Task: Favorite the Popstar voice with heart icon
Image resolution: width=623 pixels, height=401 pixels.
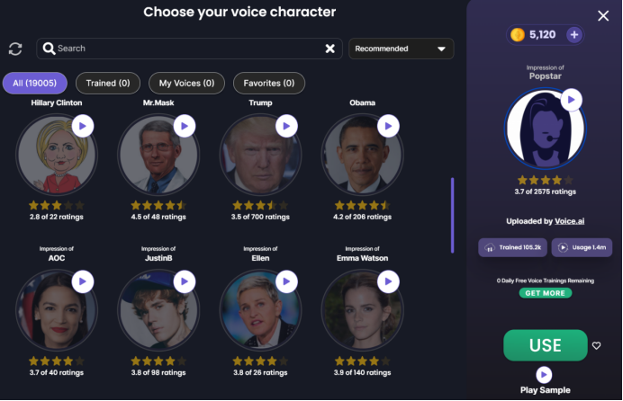Action: 596,345
